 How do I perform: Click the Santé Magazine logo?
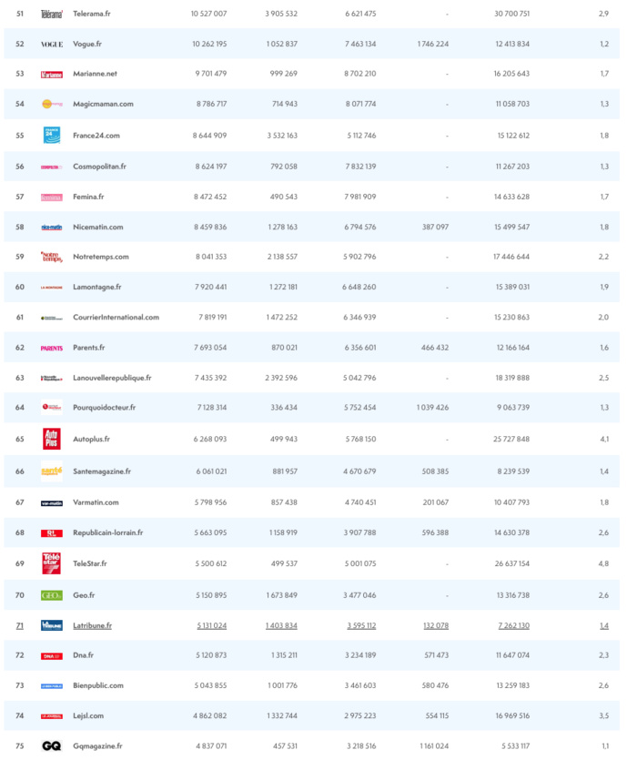point(52,471)
